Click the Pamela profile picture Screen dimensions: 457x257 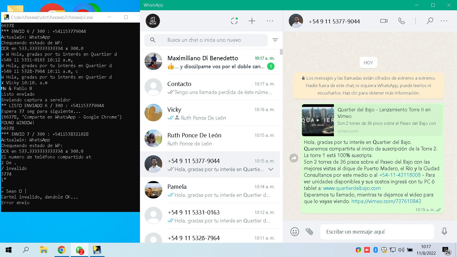(x=153, y=190)
